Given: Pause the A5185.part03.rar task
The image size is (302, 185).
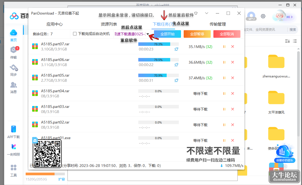Looking at the screenshot, I should click(224, 109).
